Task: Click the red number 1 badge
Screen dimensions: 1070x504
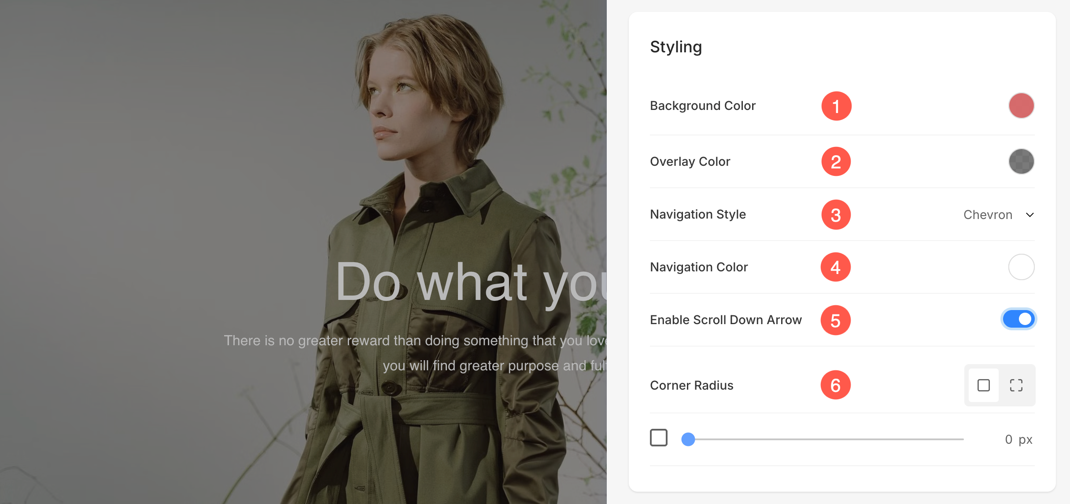Action: pyautogui.click(x=836, y=106)
